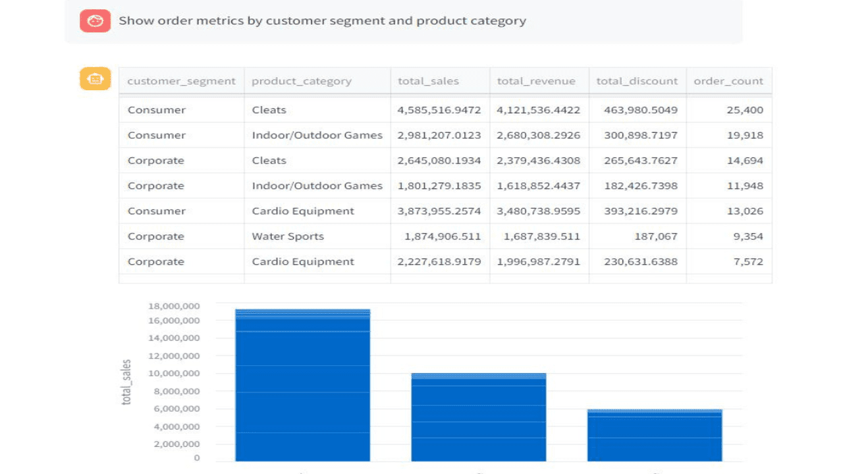This screenshot has width=843, height=474.
Task: Click the orange assistant bot avatar icon
Action: 95,79
